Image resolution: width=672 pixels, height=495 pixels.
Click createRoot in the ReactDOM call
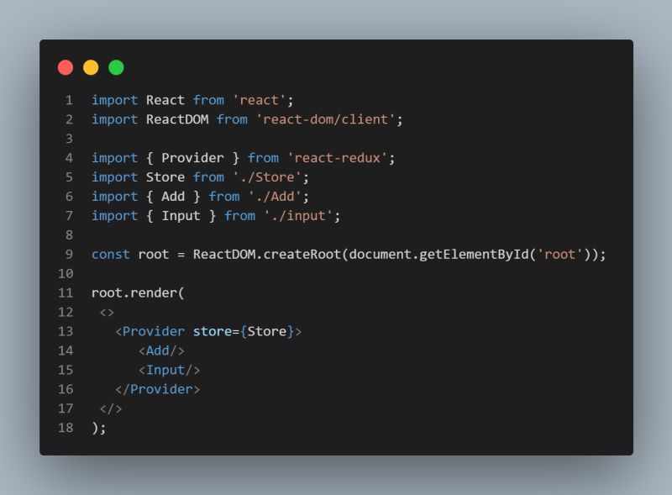click(302, 255)
